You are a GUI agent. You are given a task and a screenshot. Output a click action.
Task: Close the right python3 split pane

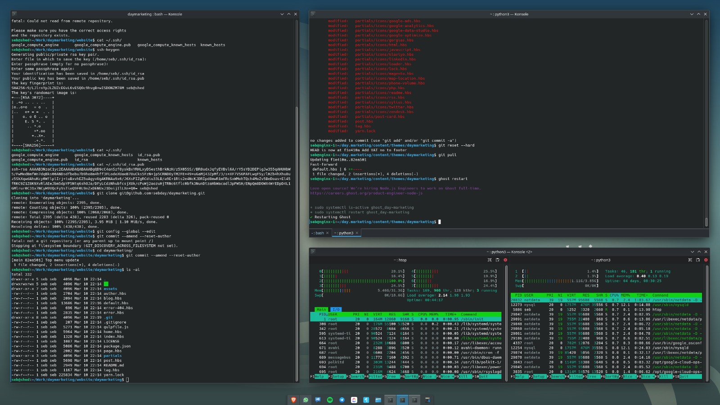click(706, 260)
